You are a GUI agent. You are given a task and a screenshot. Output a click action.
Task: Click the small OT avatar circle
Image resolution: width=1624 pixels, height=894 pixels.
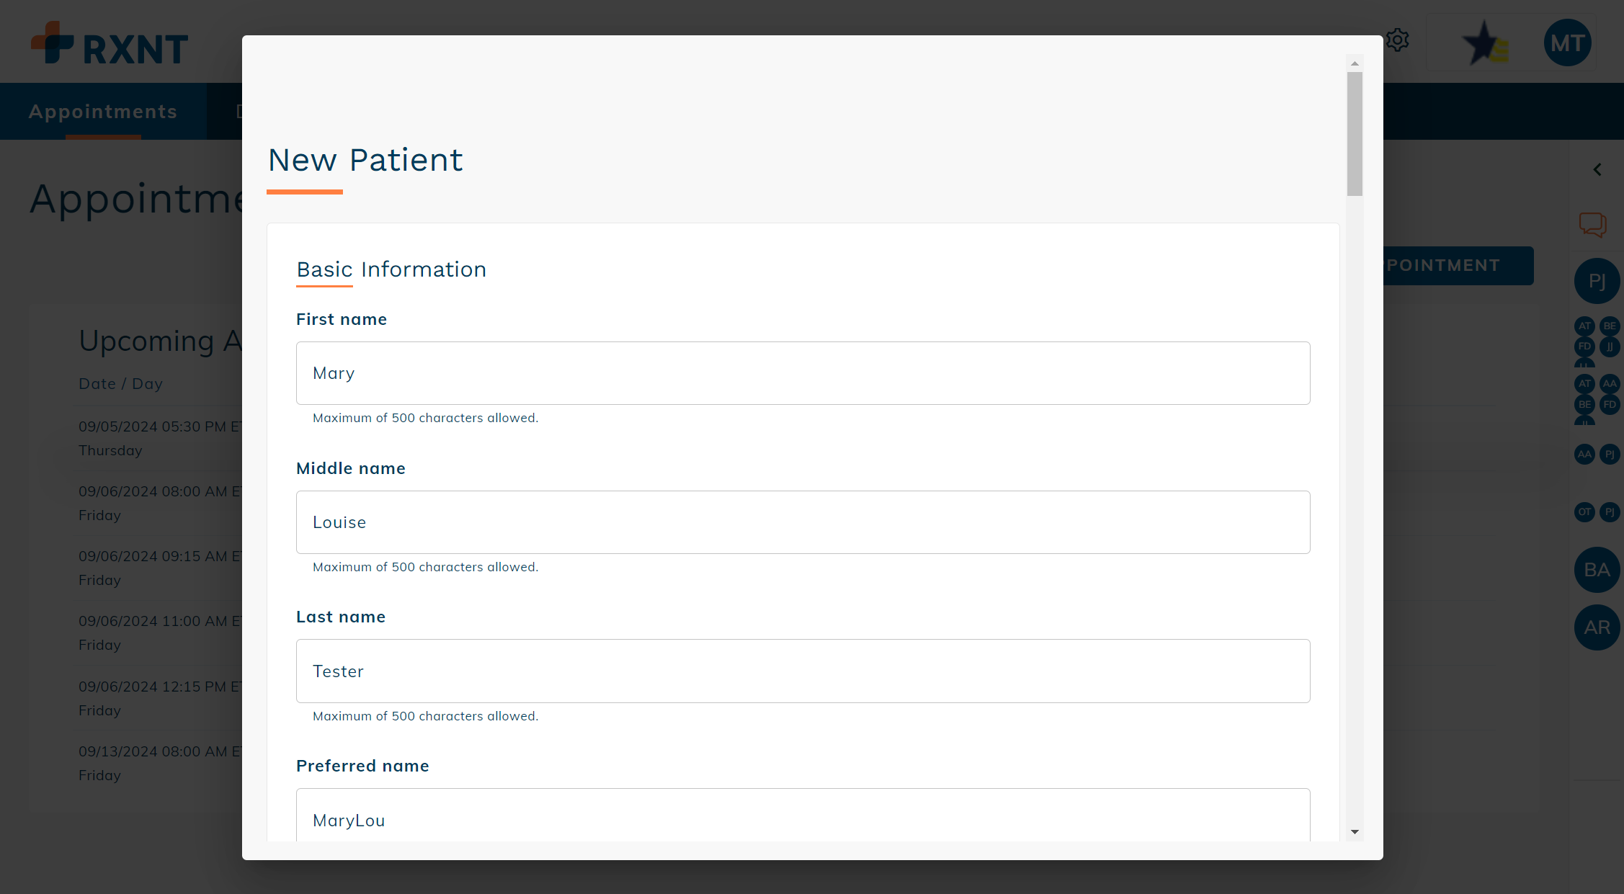1584,512
